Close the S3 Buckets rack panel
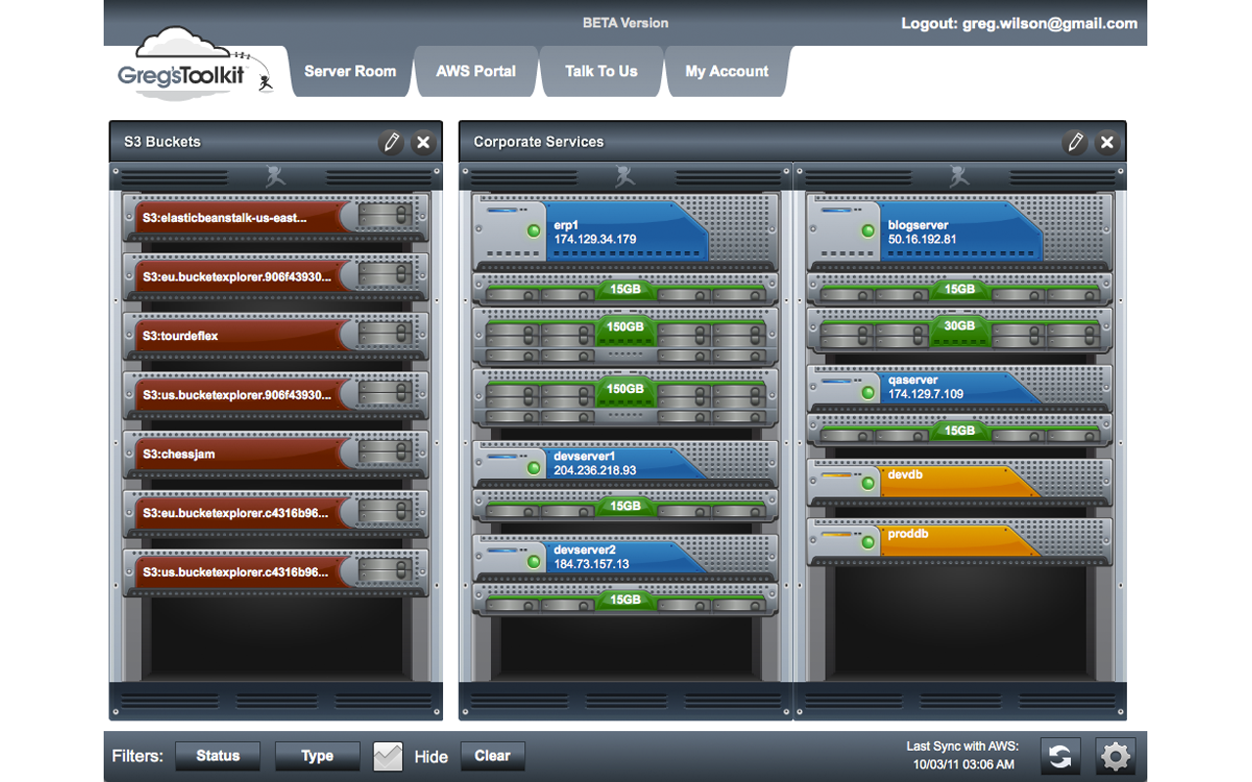1252x782 pixels. point(423,143)
